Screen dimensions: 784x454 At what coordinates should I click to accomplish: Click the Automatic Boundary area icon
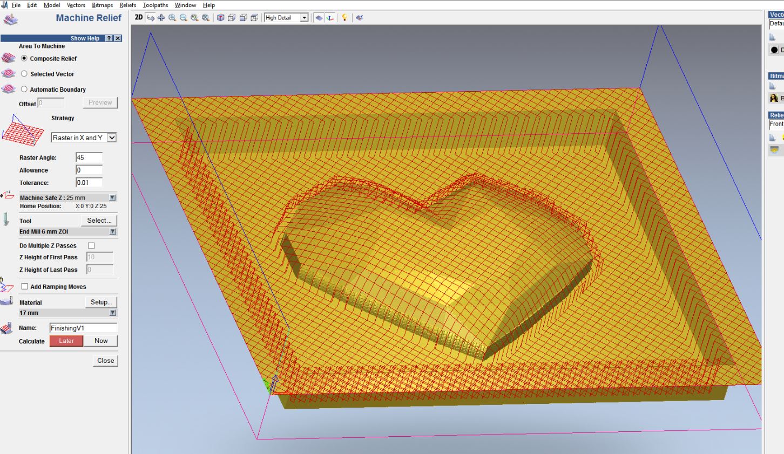pyautogui.click(x=9, y=89)
